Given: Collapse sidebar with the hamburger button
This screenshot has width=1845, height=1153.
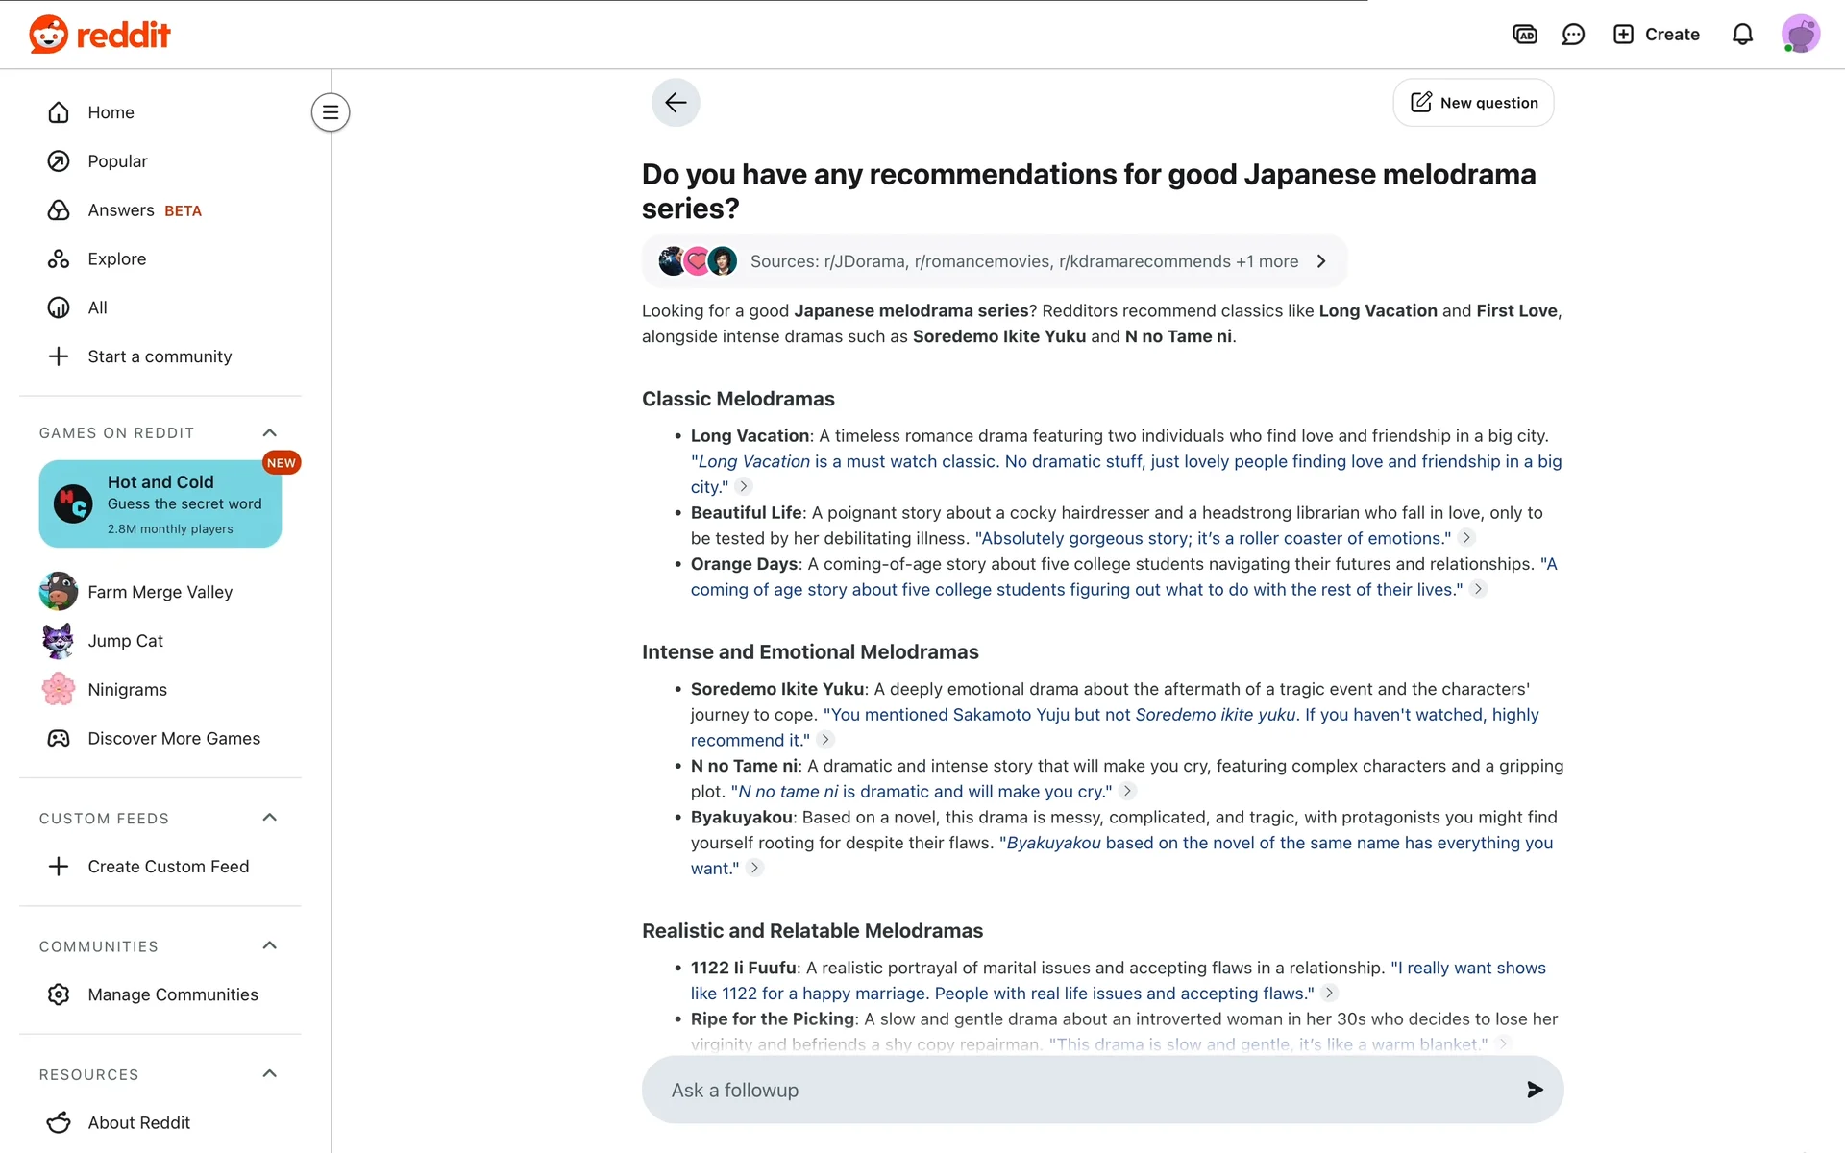Looking at the screenshot, I should (x=330, y=112).
